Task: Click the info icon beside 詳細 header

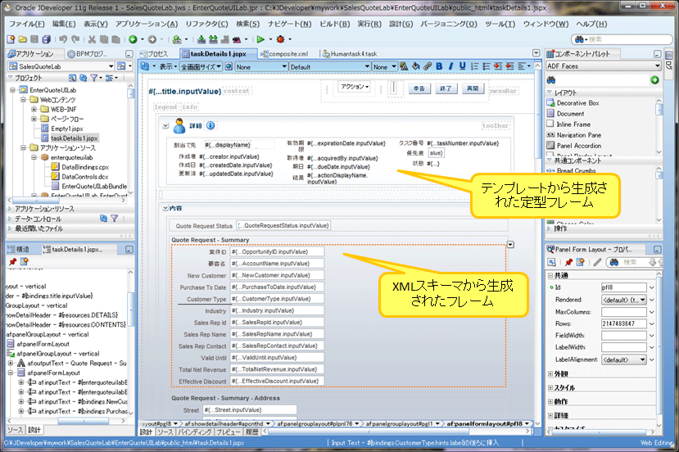Action: click(210, 125)
